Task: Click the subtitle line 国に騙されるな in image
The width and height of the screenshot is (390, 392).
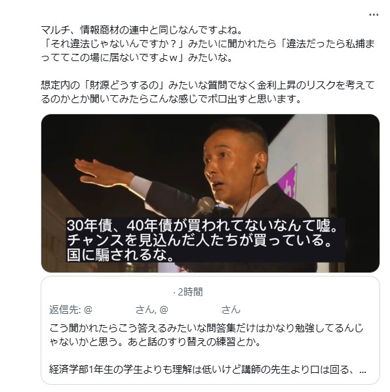Action: point(120,255)
